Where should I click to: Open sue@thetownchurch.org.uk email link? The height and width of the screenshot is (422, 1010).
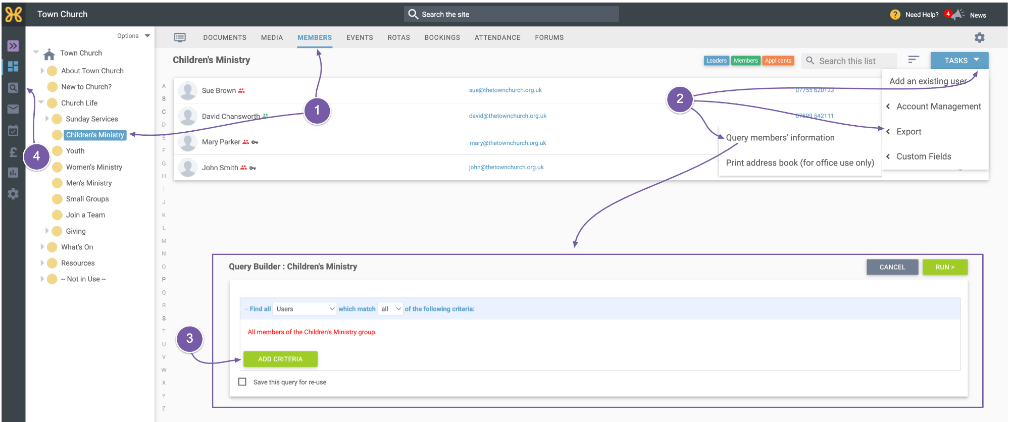[505, 90]
